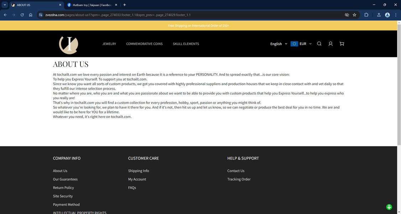Open the user account icon
This screenshot has width=401, height=214.
point(330,44)
